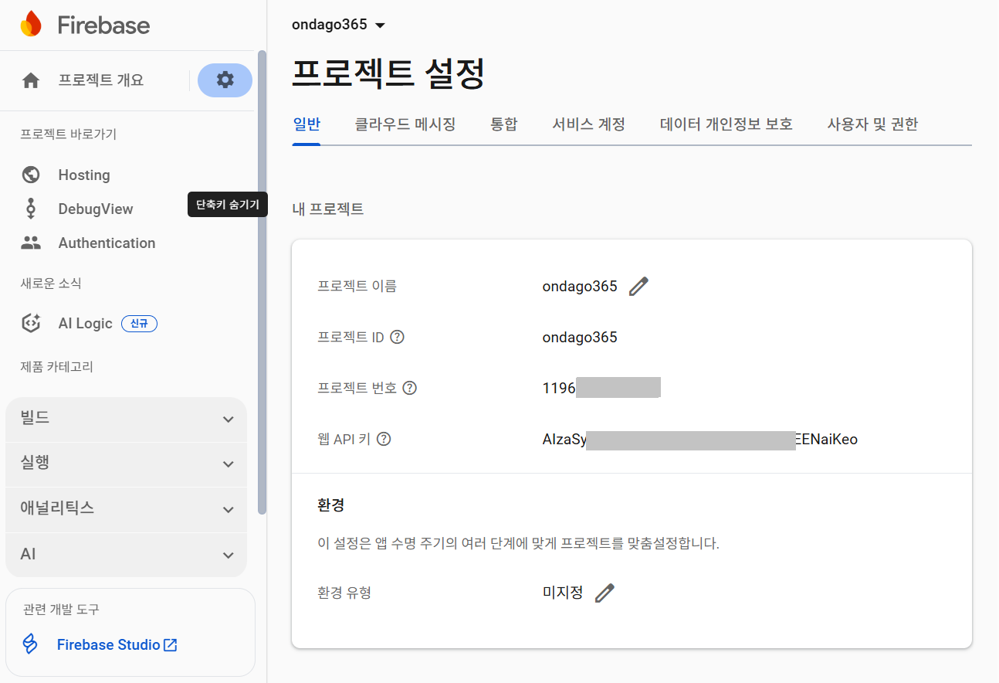Open DebugView in the sidebar

click(x=96, y=209)
